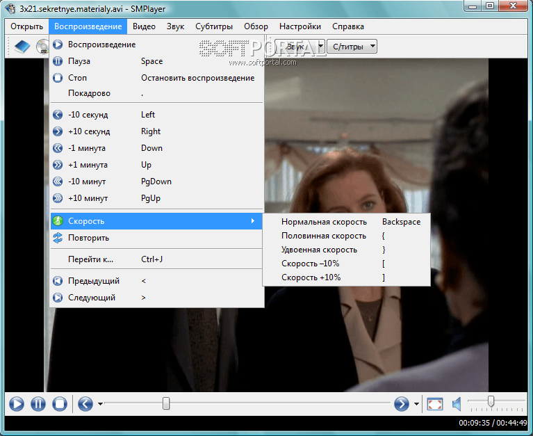Close the Воспроизведение menu in menu bar

88,26
